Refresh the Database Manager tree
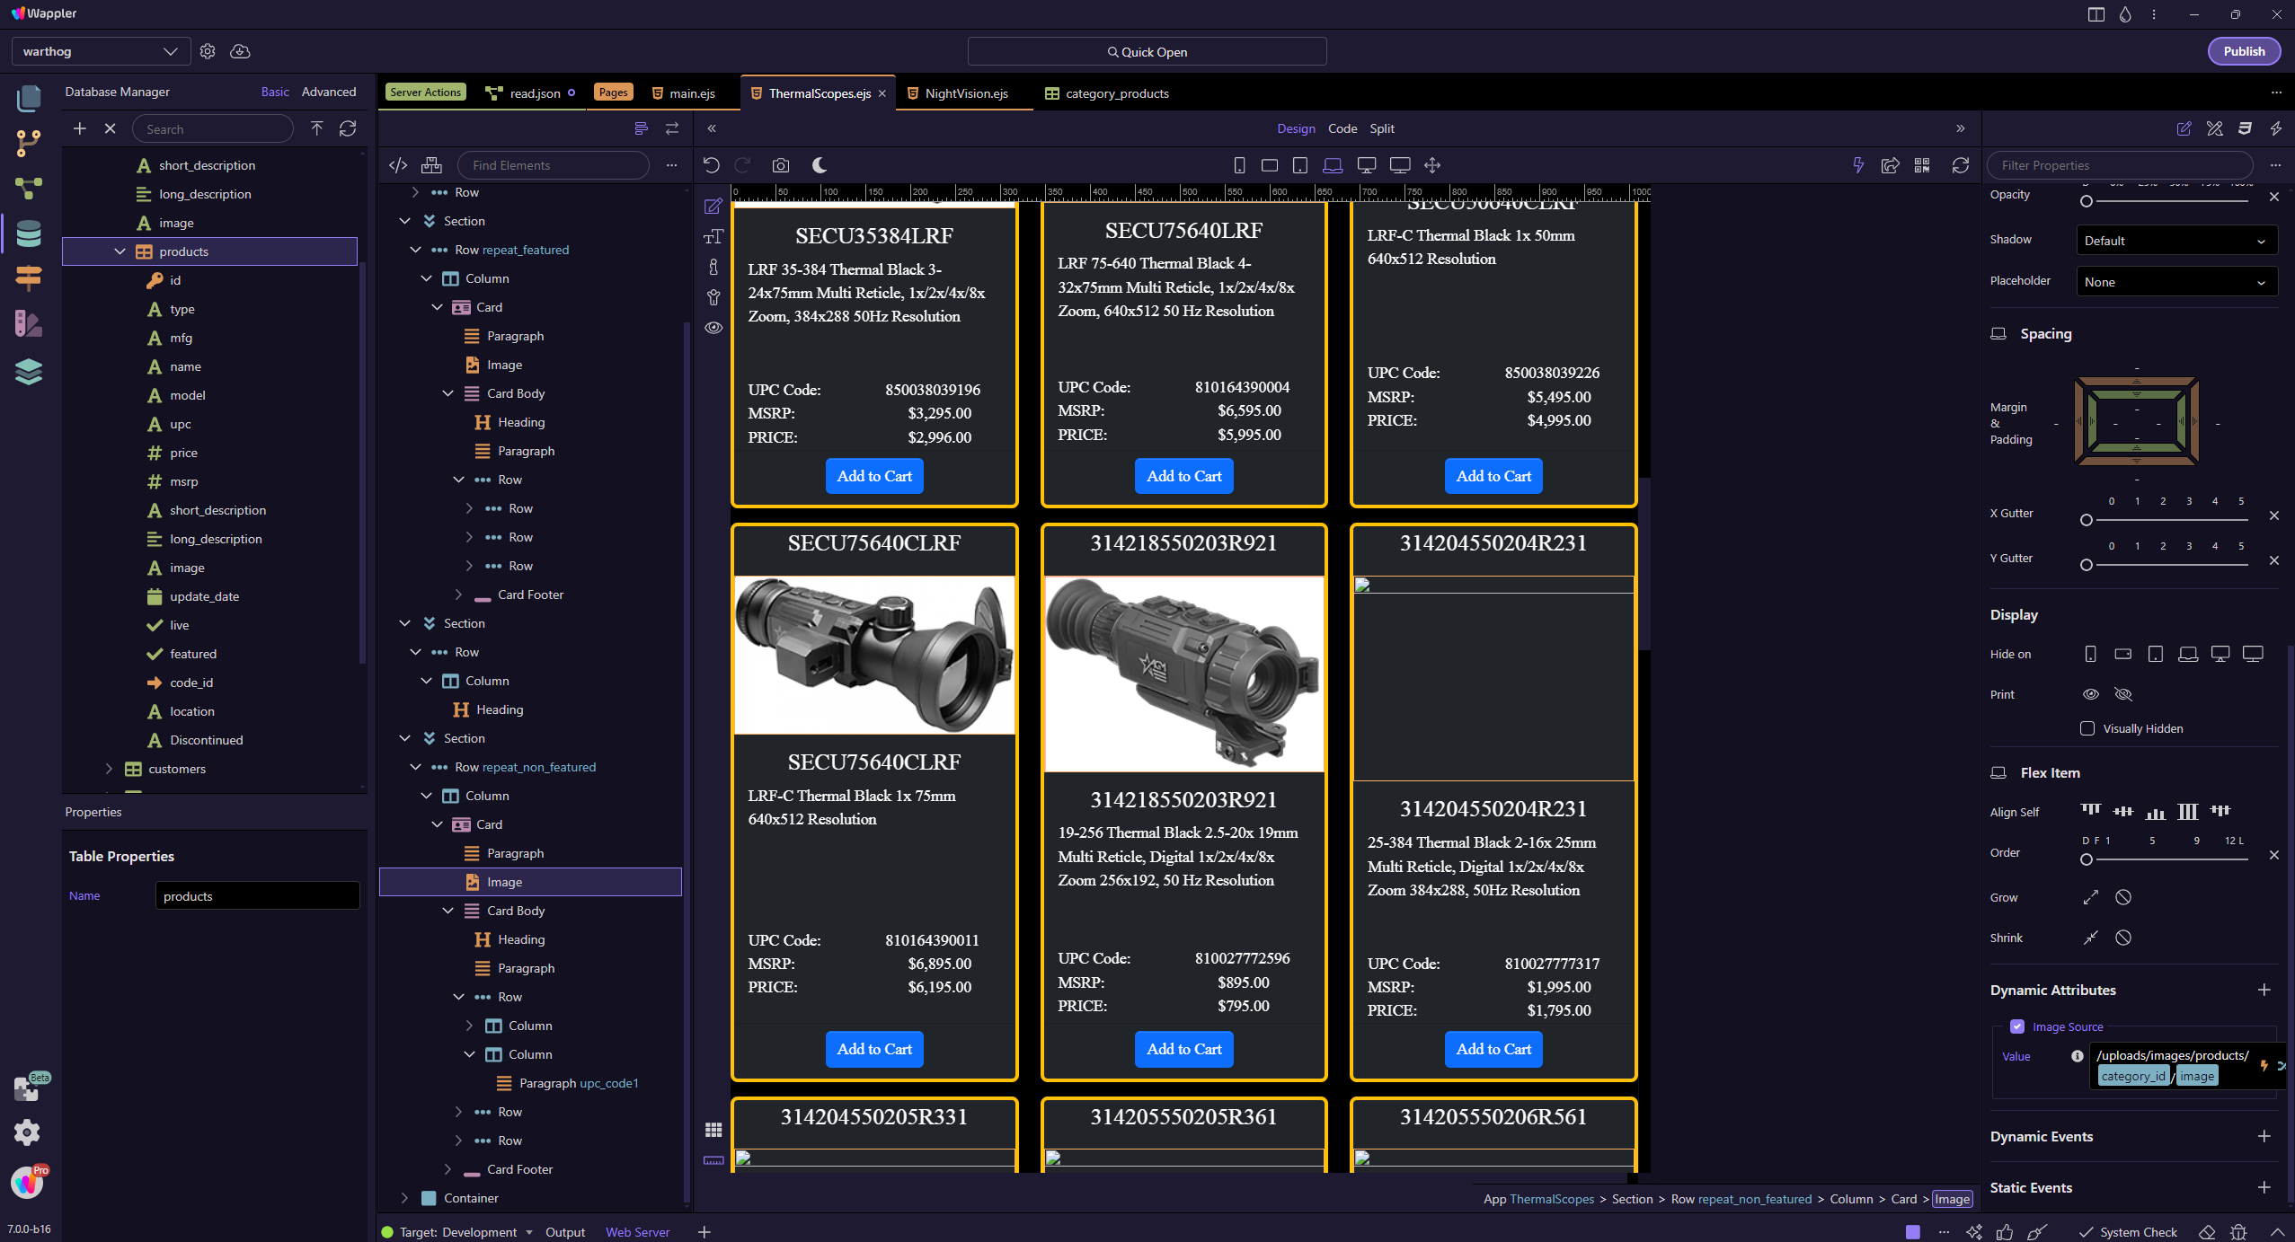 348,128
